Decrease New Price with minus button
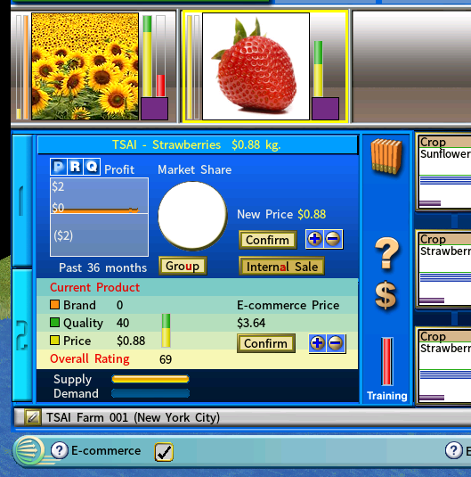 click(333, 239)
